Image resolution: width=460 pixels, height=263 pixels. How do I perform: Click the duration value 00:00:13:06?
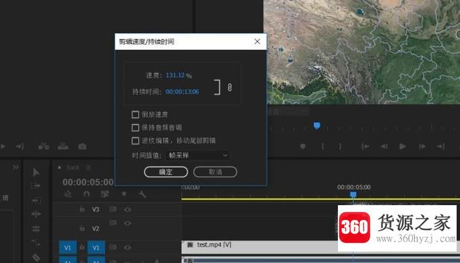[182, 91]
